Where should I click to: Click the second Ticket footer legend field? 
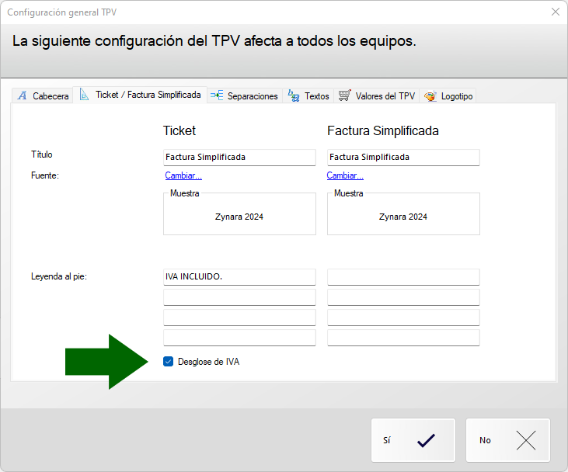239,297
